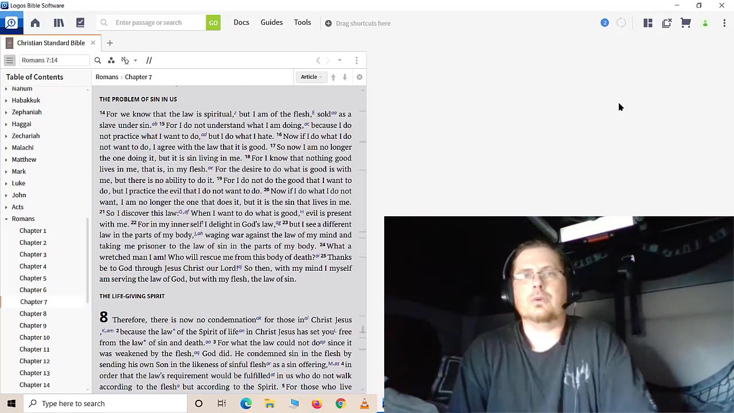Open the Guides menu

[x=272, y=22]
